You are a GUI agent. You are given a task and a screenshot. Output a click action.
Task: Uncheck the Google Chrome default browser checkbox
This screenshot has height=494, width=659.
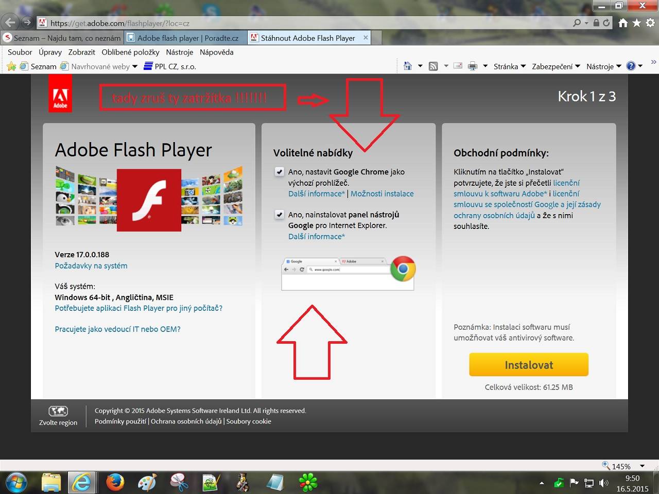pos(279,172)
